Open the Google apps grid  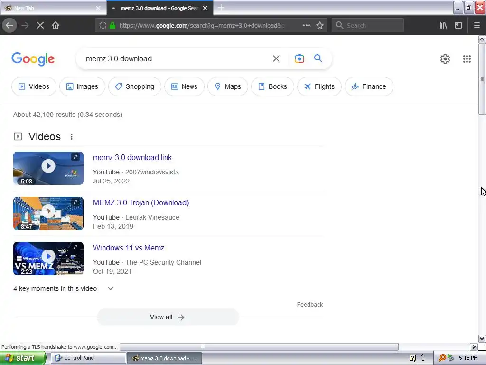click(x=467, y=59)
